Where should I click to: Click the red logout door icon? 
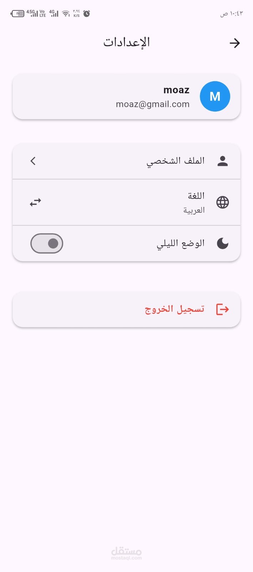point(223,309)
